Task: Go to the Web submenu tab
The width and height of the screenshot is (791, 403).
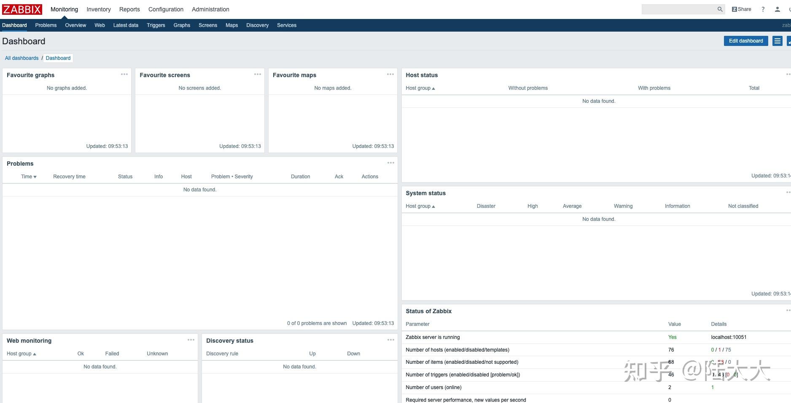Action: [x=100, y=25]
